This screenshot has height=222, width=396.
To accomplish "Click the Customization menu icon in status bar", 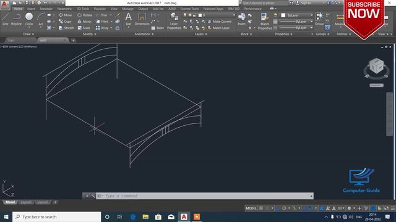I will coord(393,208).
